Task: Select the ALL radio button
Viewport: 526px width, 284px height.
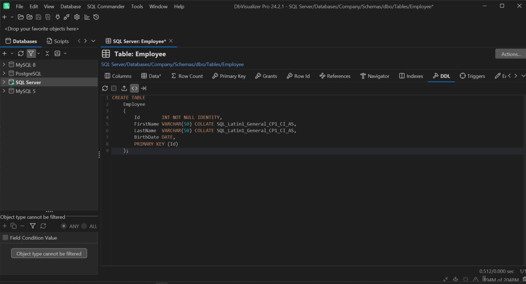Action: [84, 226]
